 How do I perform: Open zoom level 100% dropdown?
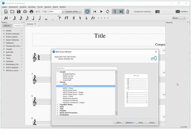[63, 12]
